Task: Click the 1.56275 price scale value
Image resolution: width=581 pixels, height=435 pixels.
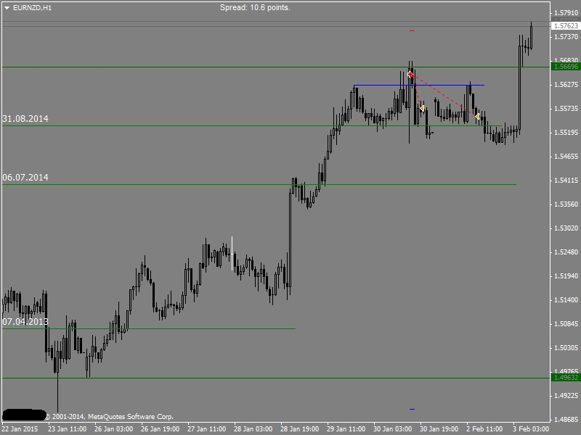Action: [x=566, y=85]
